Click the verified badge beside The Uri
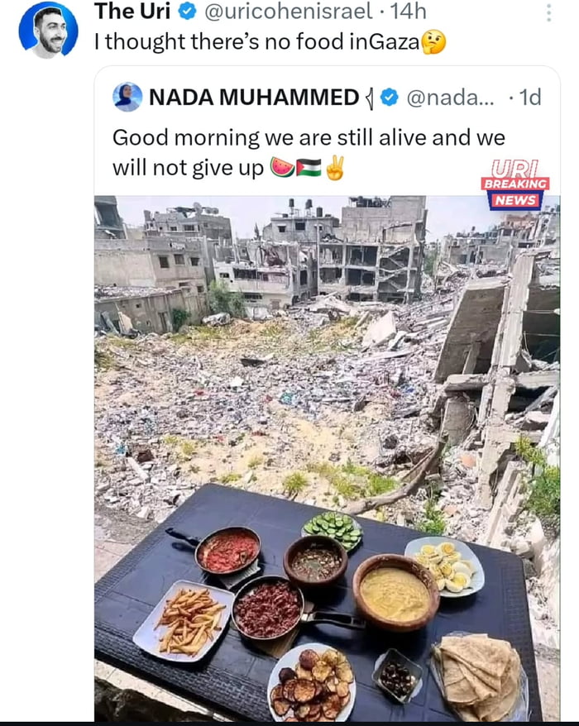This screenshot has width=579, height=726. (x=187, y=12)
